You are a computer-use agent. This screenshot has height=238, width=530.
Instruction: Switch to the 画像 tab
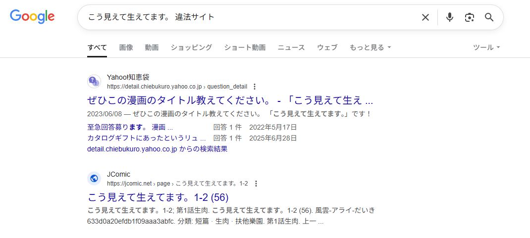[x=126, y=48]
